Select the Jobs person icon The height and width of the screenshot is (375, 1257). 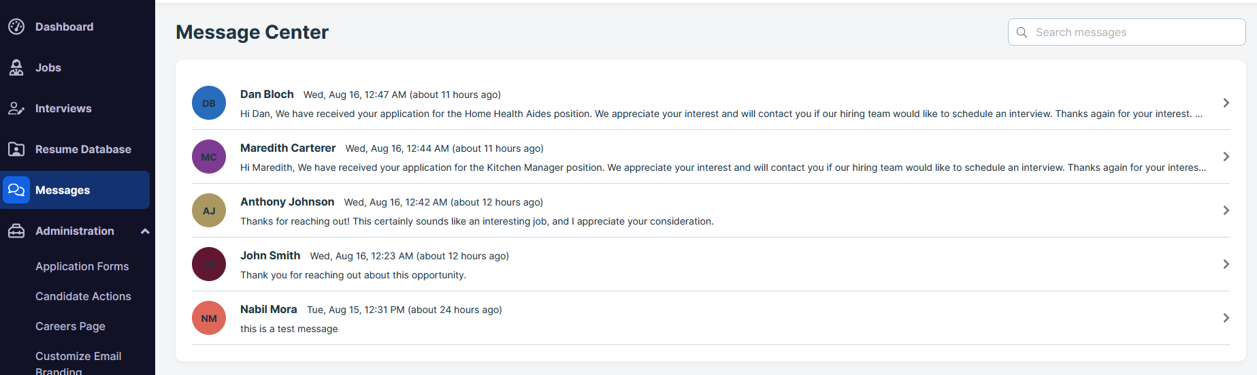click(x=16, y=67)
